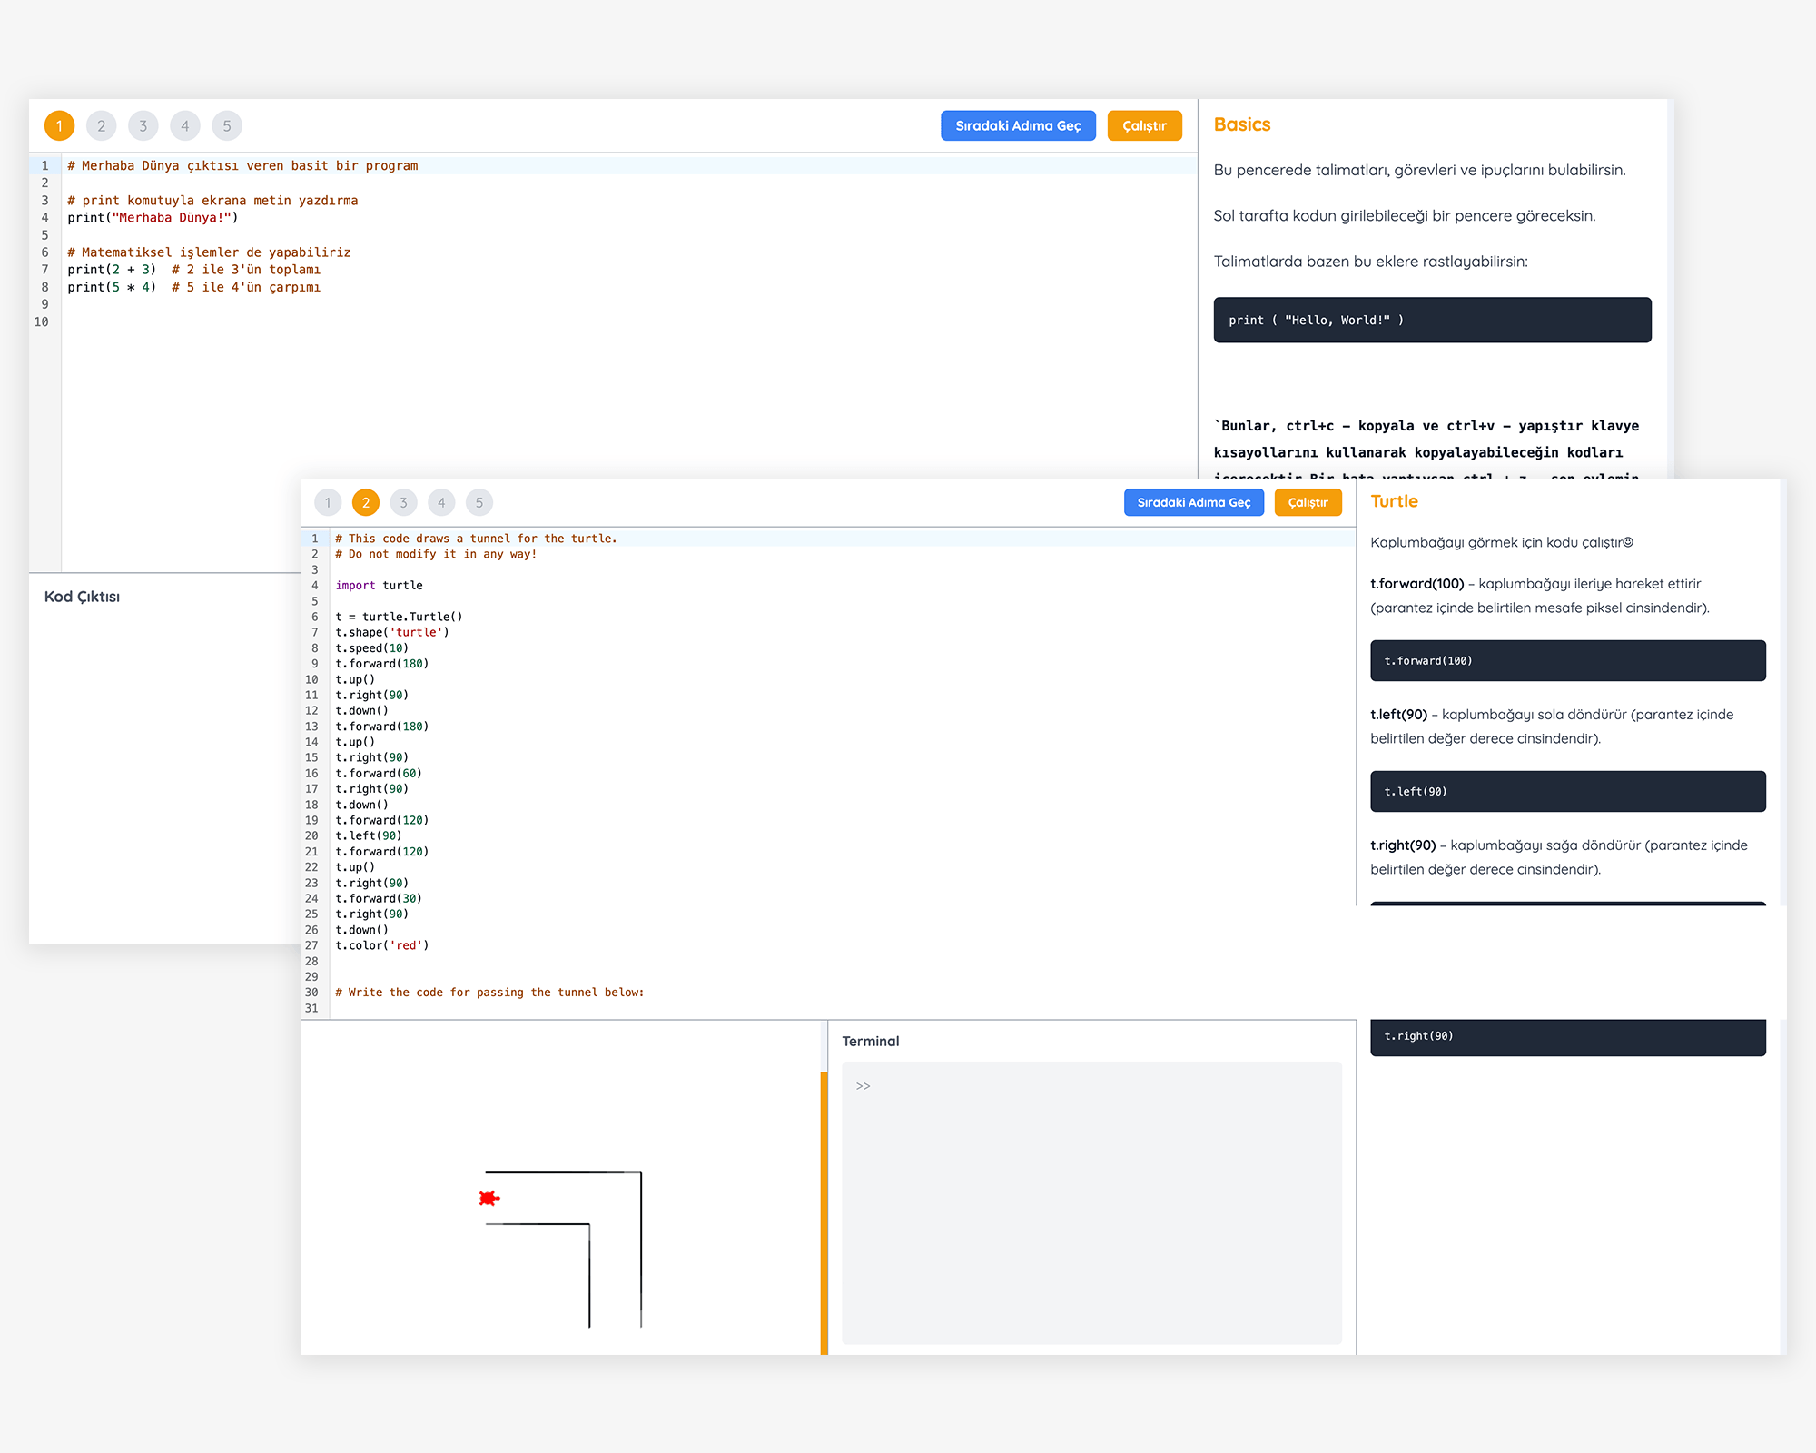Select step 3 in the Basics window
Image resolution: width=1816 pixels, height=1453 pixels.
click(143, 126)
